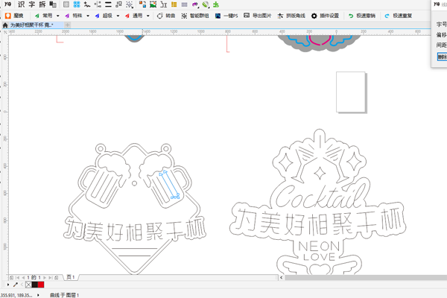Click the 通用 toolbar button

coord(133,16)
